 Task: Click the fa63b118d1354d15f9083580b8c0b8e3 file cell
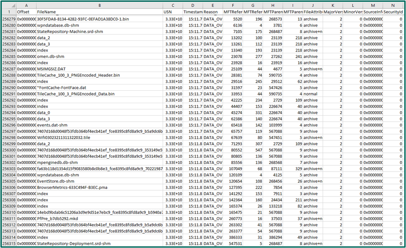(99, 168)
